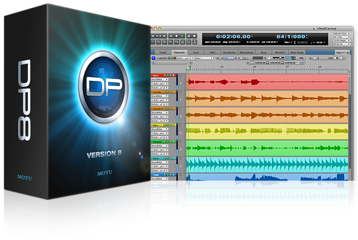
Task: Switch to the Song tab
Action: [264, 52]
